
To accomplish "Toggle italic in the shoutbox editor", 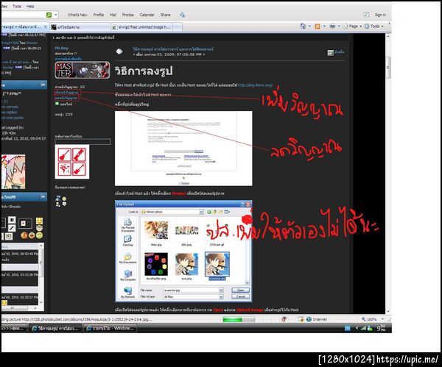I will coord(12,228).
